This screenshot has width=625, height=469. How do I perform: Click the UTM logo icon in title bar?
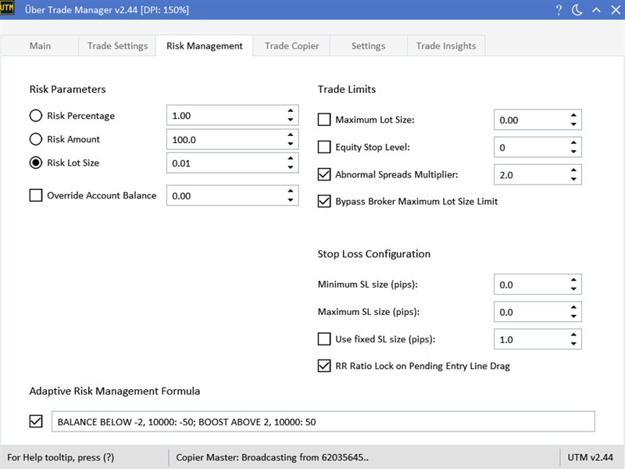[x=7, y=9]
